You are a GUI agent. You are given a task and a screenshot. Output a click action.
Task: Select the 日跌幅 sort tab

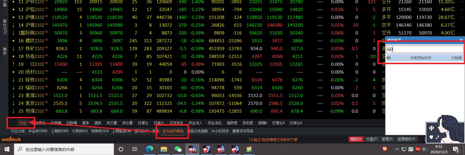pyautogui.click(x=71, y=123)
